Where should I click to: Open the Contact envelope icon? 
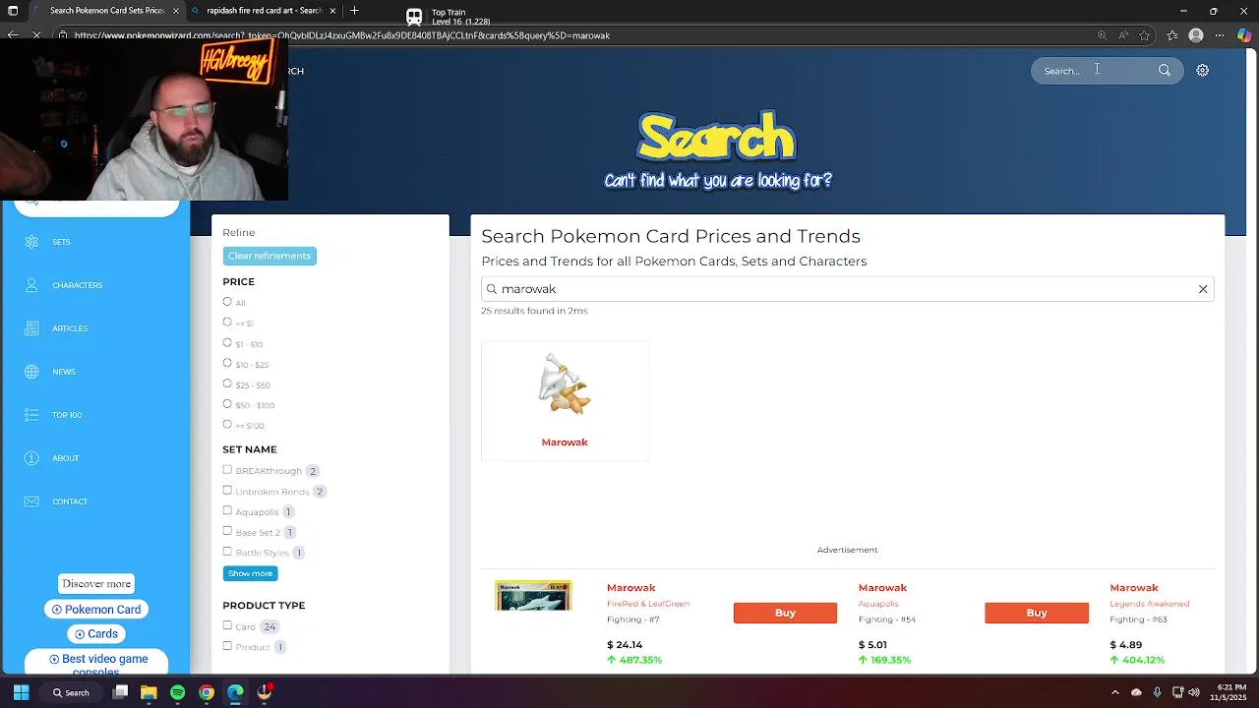pos(31,501)
